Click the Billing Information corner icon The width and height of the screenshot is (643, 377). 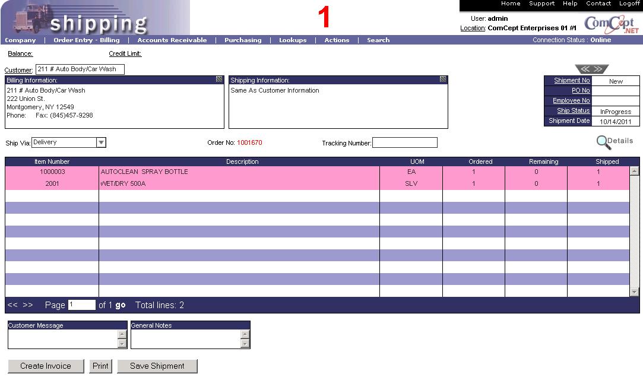(x=219, y=80)
